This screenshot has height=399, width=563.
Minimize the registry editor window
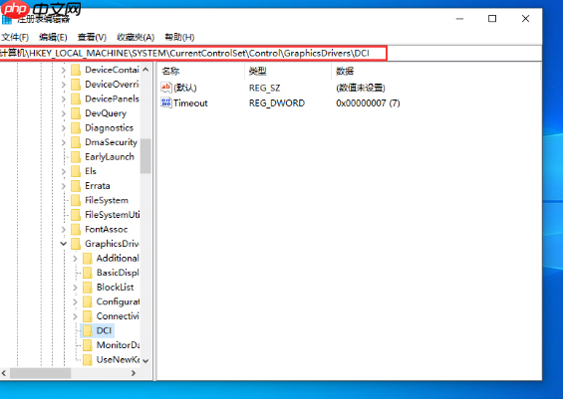[459, 19]
